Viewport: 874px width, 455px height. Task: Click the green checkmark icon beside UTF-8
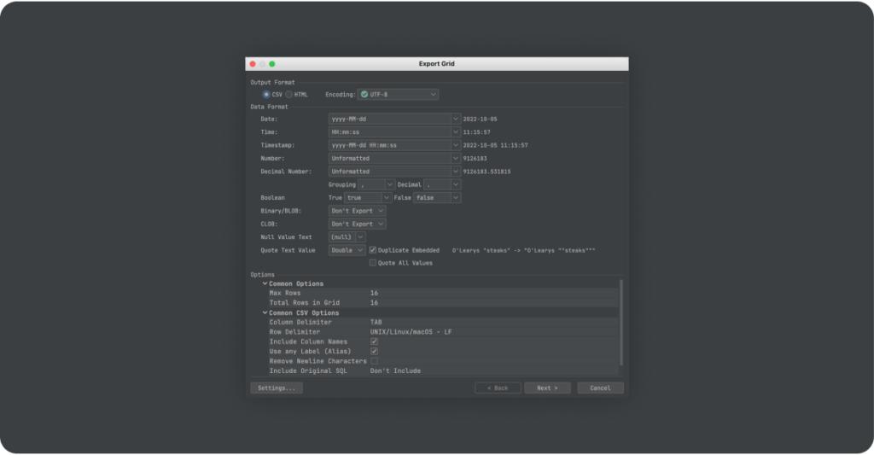coord(364,94)
